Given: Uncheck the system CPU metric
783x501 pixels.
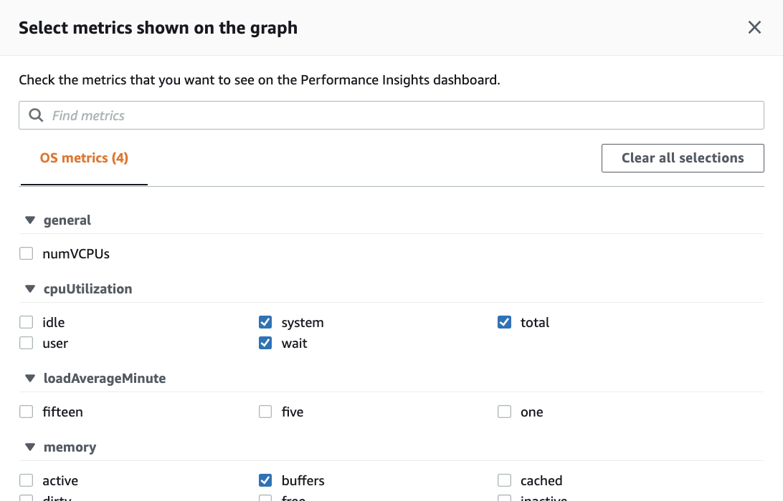Looking at the screenshot, I should pos(265,322).
